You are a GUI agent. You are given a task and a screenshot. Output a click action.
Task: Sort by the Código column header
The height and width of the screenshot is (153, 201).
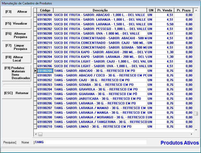coord(45,10)
